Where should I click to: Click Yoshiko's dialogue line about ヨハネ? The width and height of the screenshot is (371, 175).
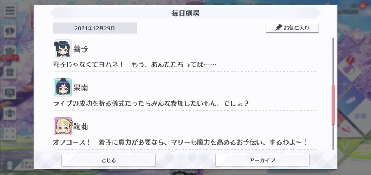pos(135,64)
